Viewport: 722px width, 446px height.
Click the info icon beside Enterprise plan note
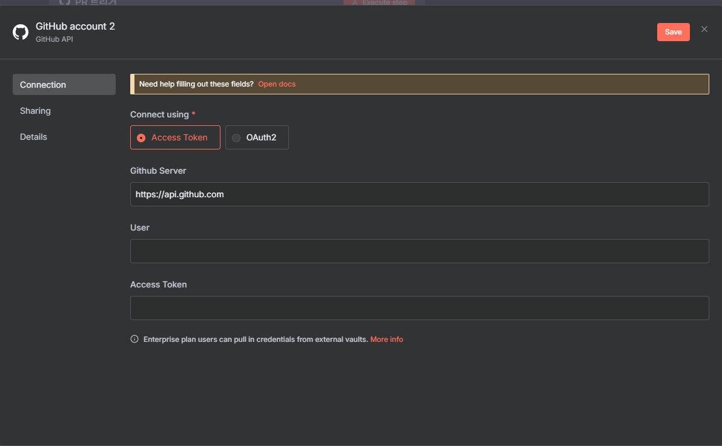tap(134, 339)
